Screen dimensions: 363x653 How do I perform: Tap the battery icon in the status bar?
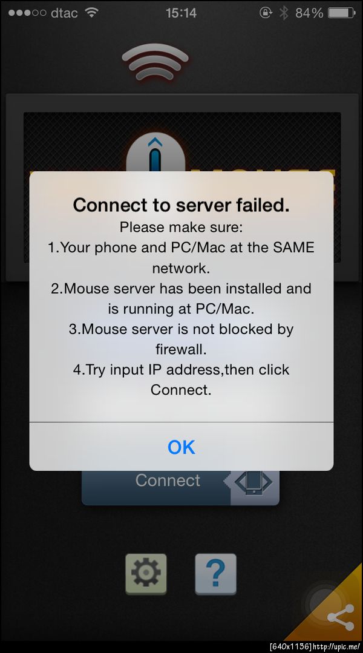tap(342, 13)
